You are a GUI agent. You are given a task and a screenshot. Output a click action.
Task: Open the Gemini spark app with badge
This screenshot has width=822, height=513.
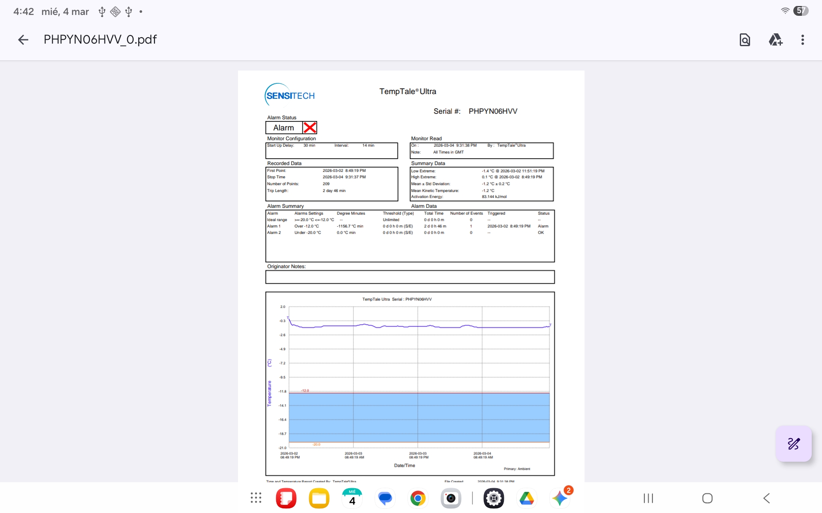pyautogui.click(x=560, y=498)
